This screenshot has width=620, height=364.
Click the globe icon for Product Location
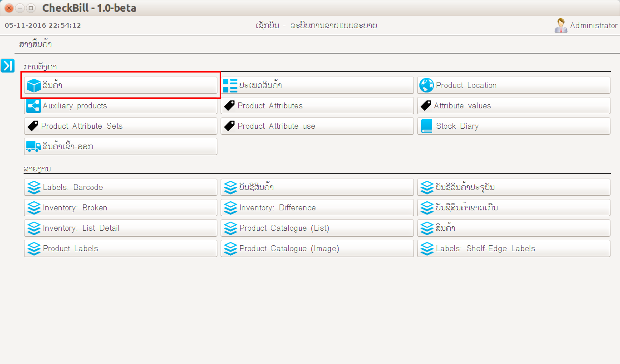426,85
